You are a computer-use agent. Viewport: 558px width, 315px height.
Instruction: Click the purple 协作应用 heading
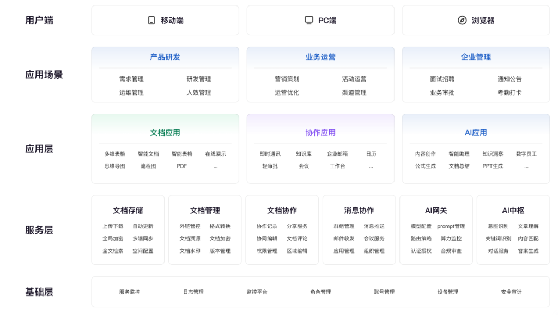click(x=320, y=133)
